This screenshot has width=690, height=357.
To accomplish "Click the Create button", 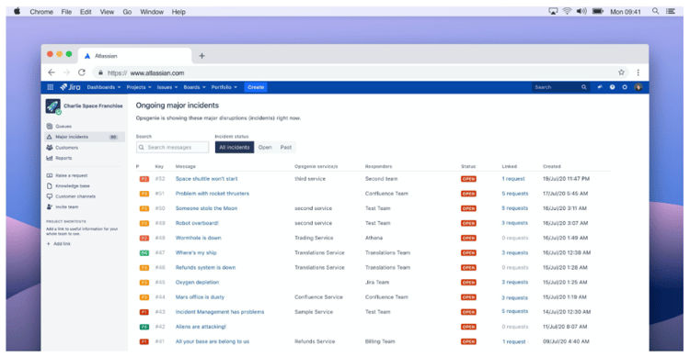I will click(x=256, y=87).
